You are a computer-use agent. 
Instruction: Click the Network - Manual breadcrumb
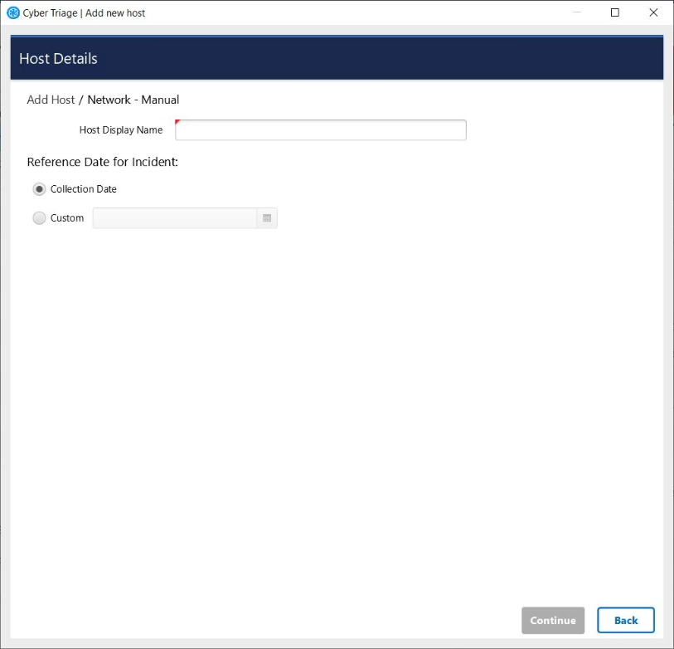point(133,100)
